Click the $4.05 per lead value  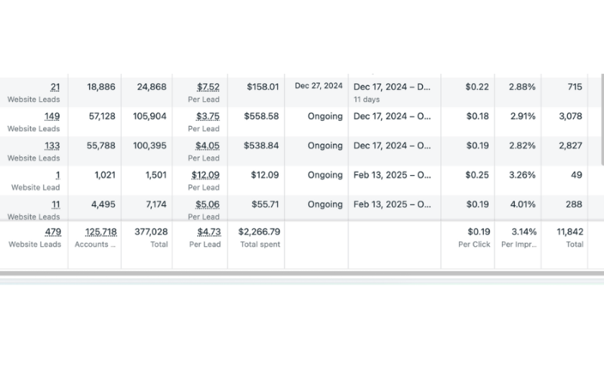point(208,146)
